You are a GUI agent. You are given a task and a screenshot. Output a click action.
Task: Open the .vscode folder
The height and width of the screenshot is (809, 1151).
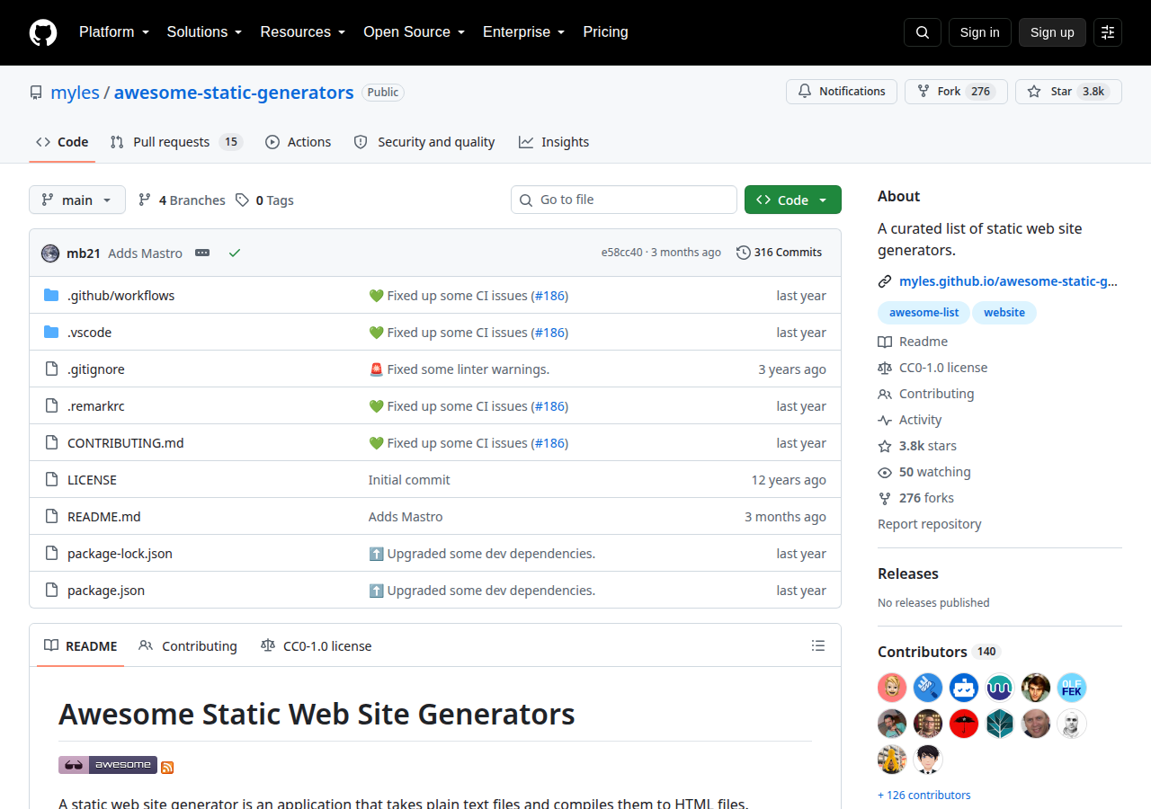90,333
